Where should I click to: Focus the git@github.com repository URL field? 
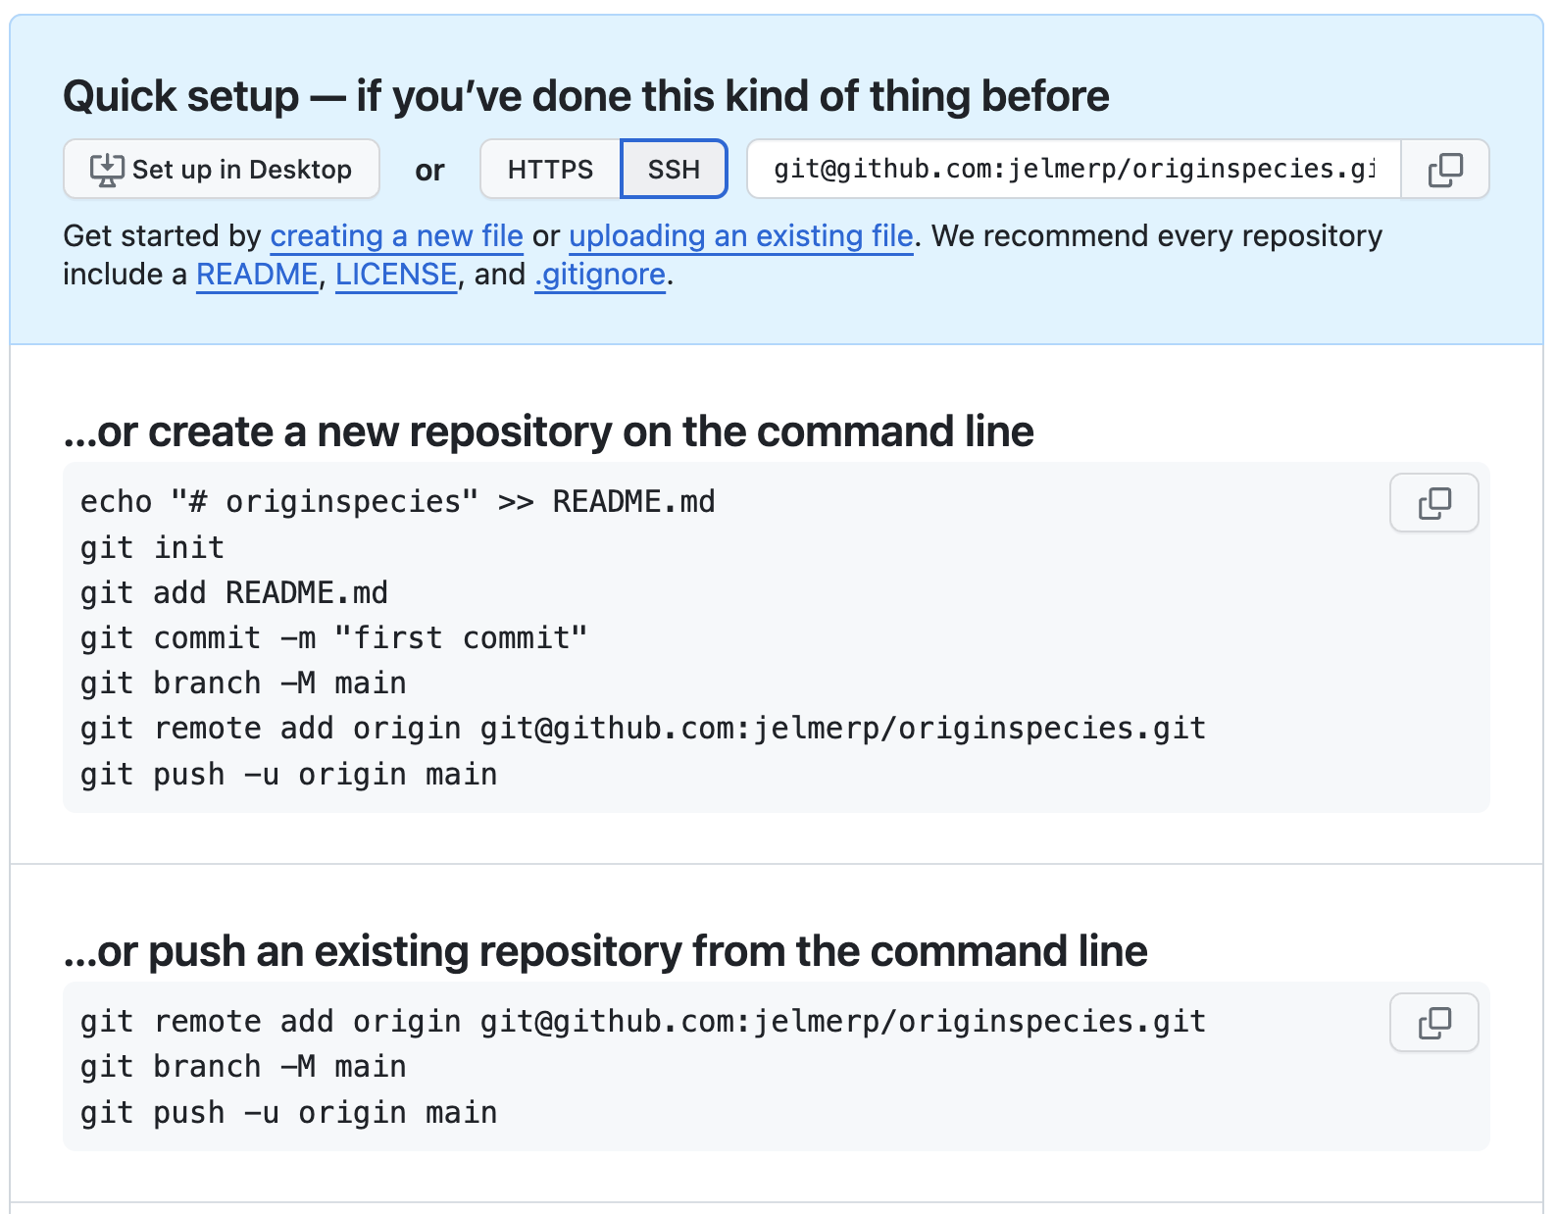coord(1074,170)
